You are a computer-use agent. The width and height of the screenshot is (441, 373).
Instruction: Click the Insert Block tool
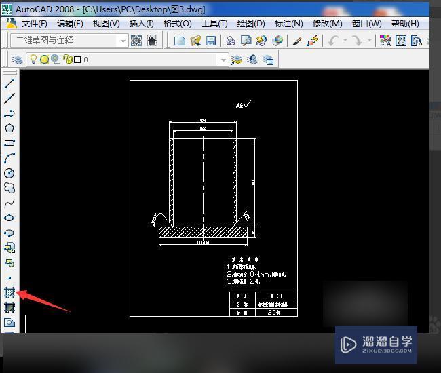[9, 248]
